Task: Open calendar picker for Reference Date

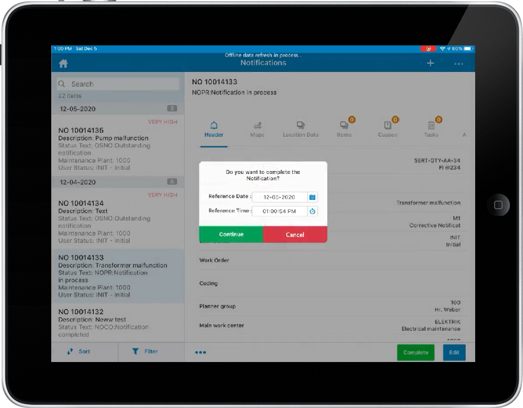Action: pos(313,197)
